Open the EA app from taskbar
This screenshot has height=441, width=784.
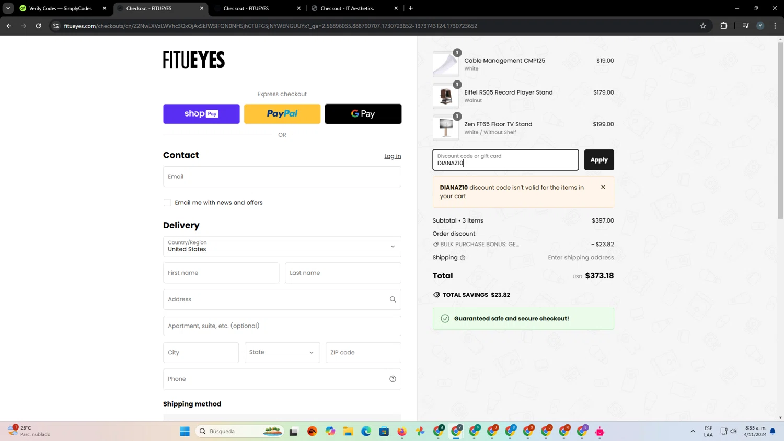313,431
